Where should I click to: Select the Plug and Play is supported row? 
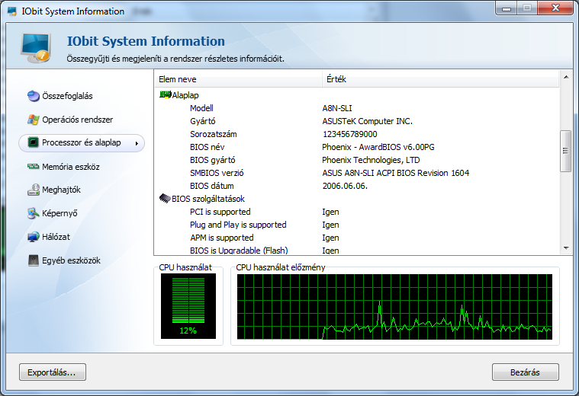(356, 225)
